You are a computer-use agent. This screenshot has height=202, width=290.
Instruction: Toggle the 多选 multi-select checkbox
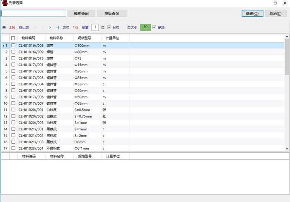(x=155, y=28)
